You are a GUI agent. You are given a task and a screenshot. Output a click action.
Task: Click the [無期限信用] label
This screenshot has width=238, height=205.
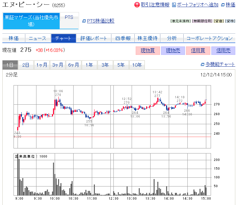pos(202,21)
